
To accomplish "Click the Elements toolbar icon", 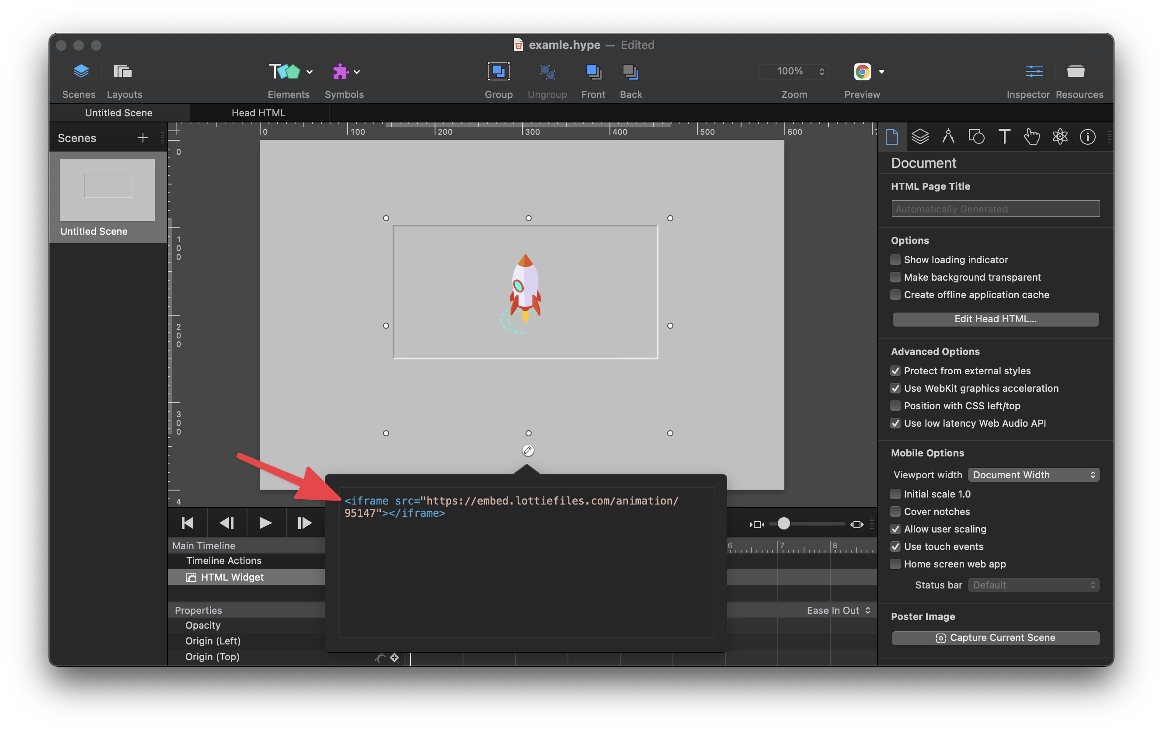I will pyautogui.click(x=284, y=71).
